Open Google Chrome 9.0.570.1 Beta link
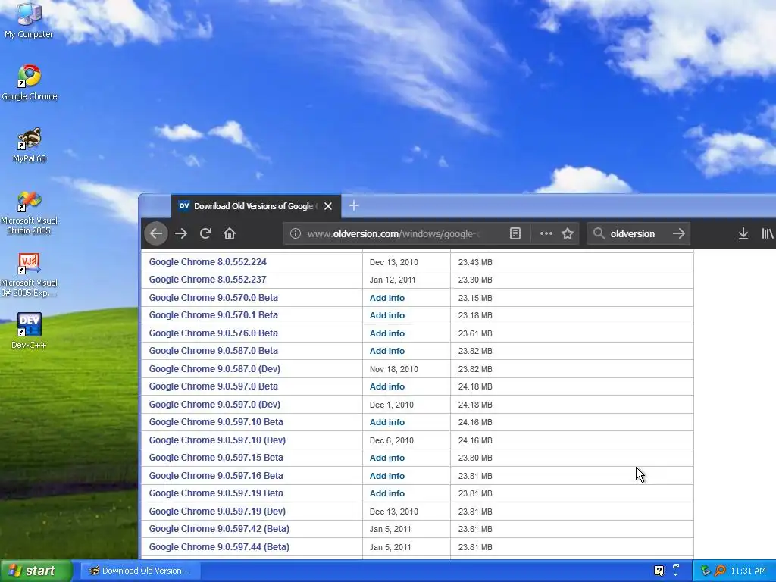 213,314
